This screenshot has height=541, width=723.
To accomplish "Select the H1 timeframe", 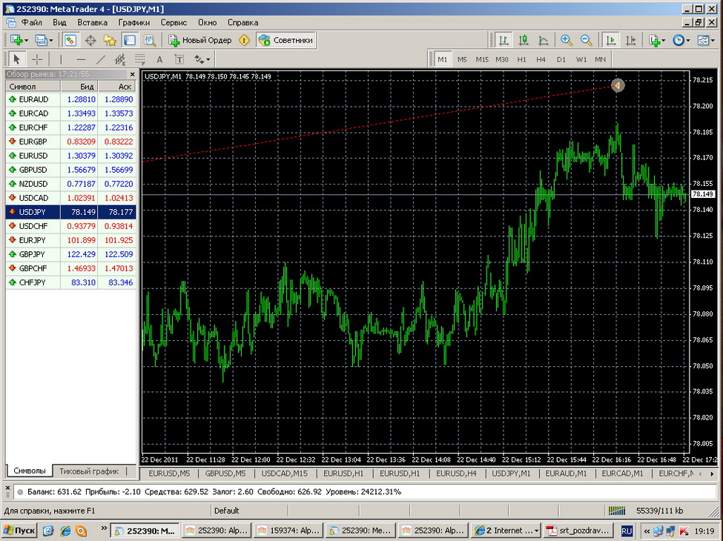I will [x=521, y=59].
